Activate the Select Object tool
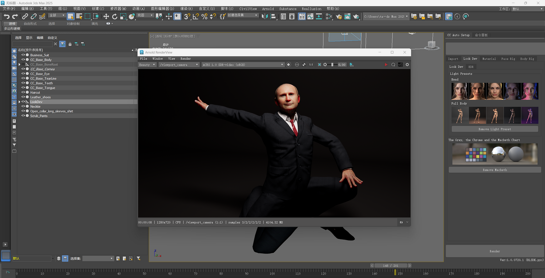Image resolution: width=545 pixels, height=278 pixels. [x=71, y=16]
